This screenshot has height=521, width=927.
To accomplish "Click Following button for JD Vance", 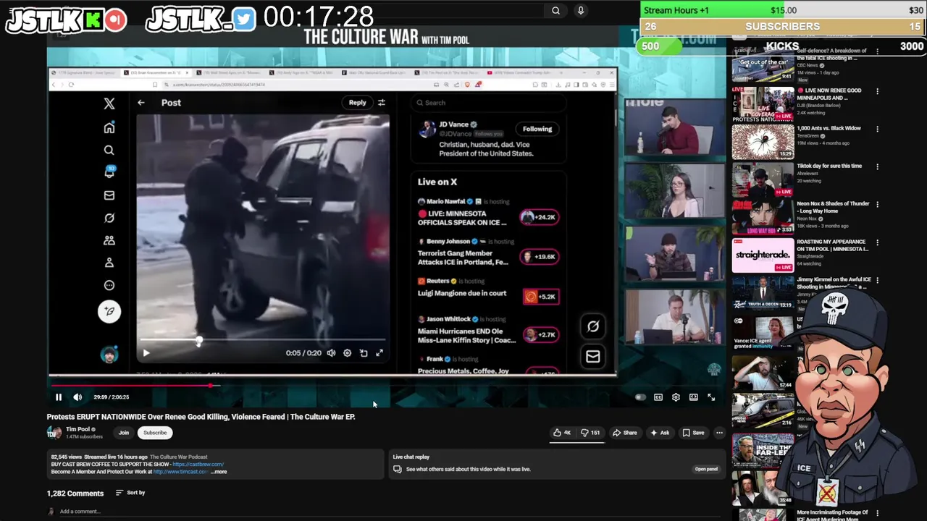I will 537,129.
